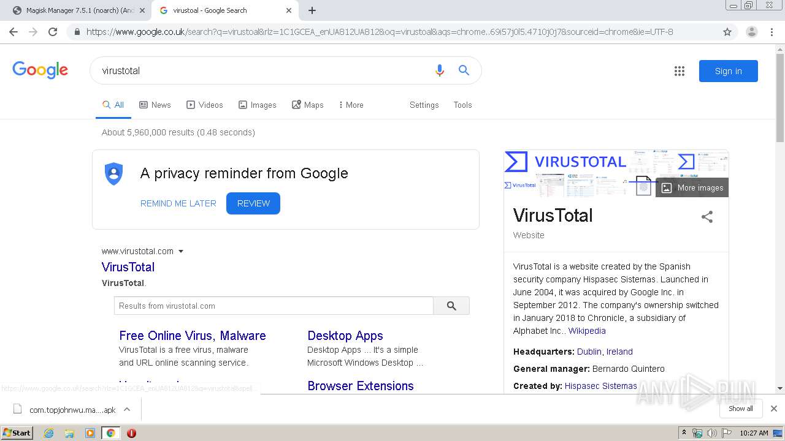Open Chrome profile avatar icon
The image size is (785, 441).
751,32
